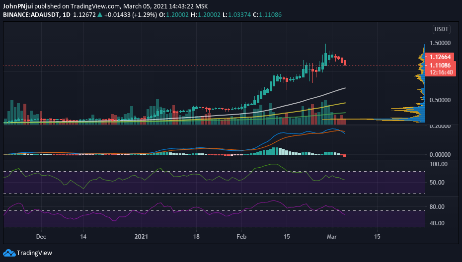Click the 80.00 RSI axis label
462x262 pixels.
pos(437,206)
